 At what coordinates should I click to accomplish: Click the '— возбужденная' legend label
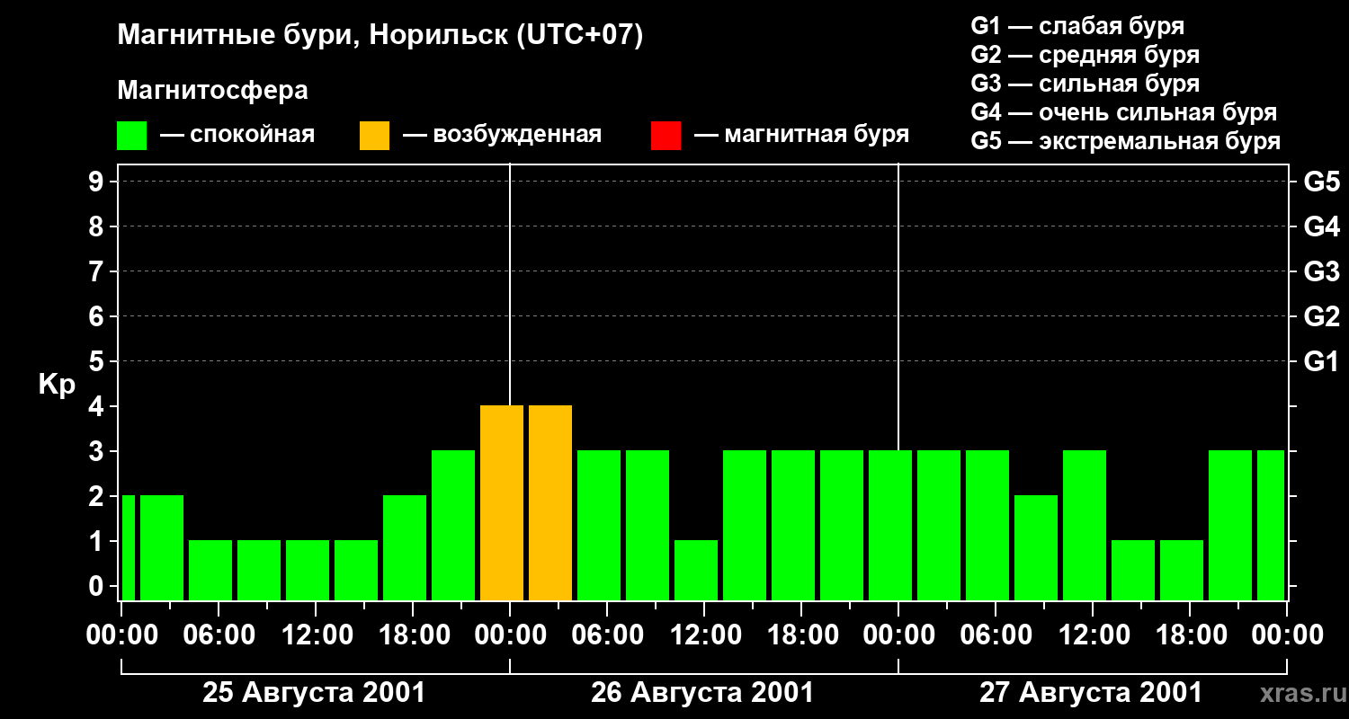502,135
